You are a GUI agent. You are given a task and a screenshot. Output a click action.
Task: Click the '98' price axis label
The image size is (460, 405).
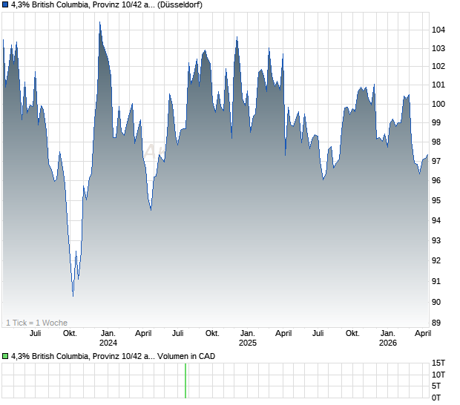click(436, 142)
